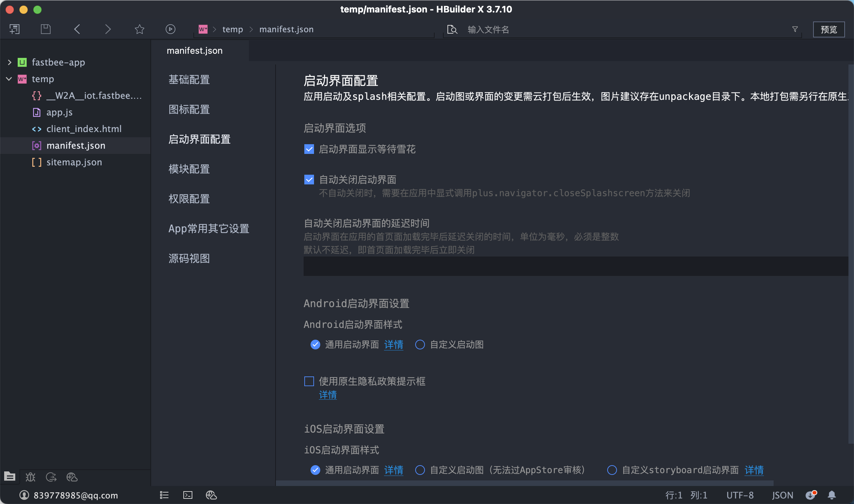
Task: Expand the fastbee-app project folder
Action: click(9, 62)
